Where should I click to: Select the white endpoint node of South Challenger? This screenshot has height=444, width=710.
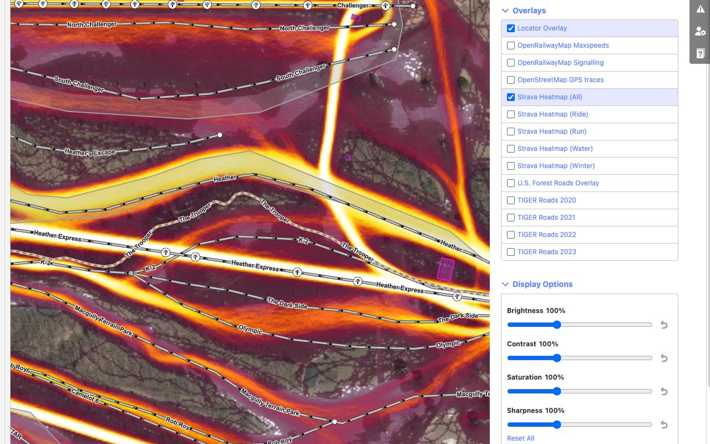tap(394, 49)
